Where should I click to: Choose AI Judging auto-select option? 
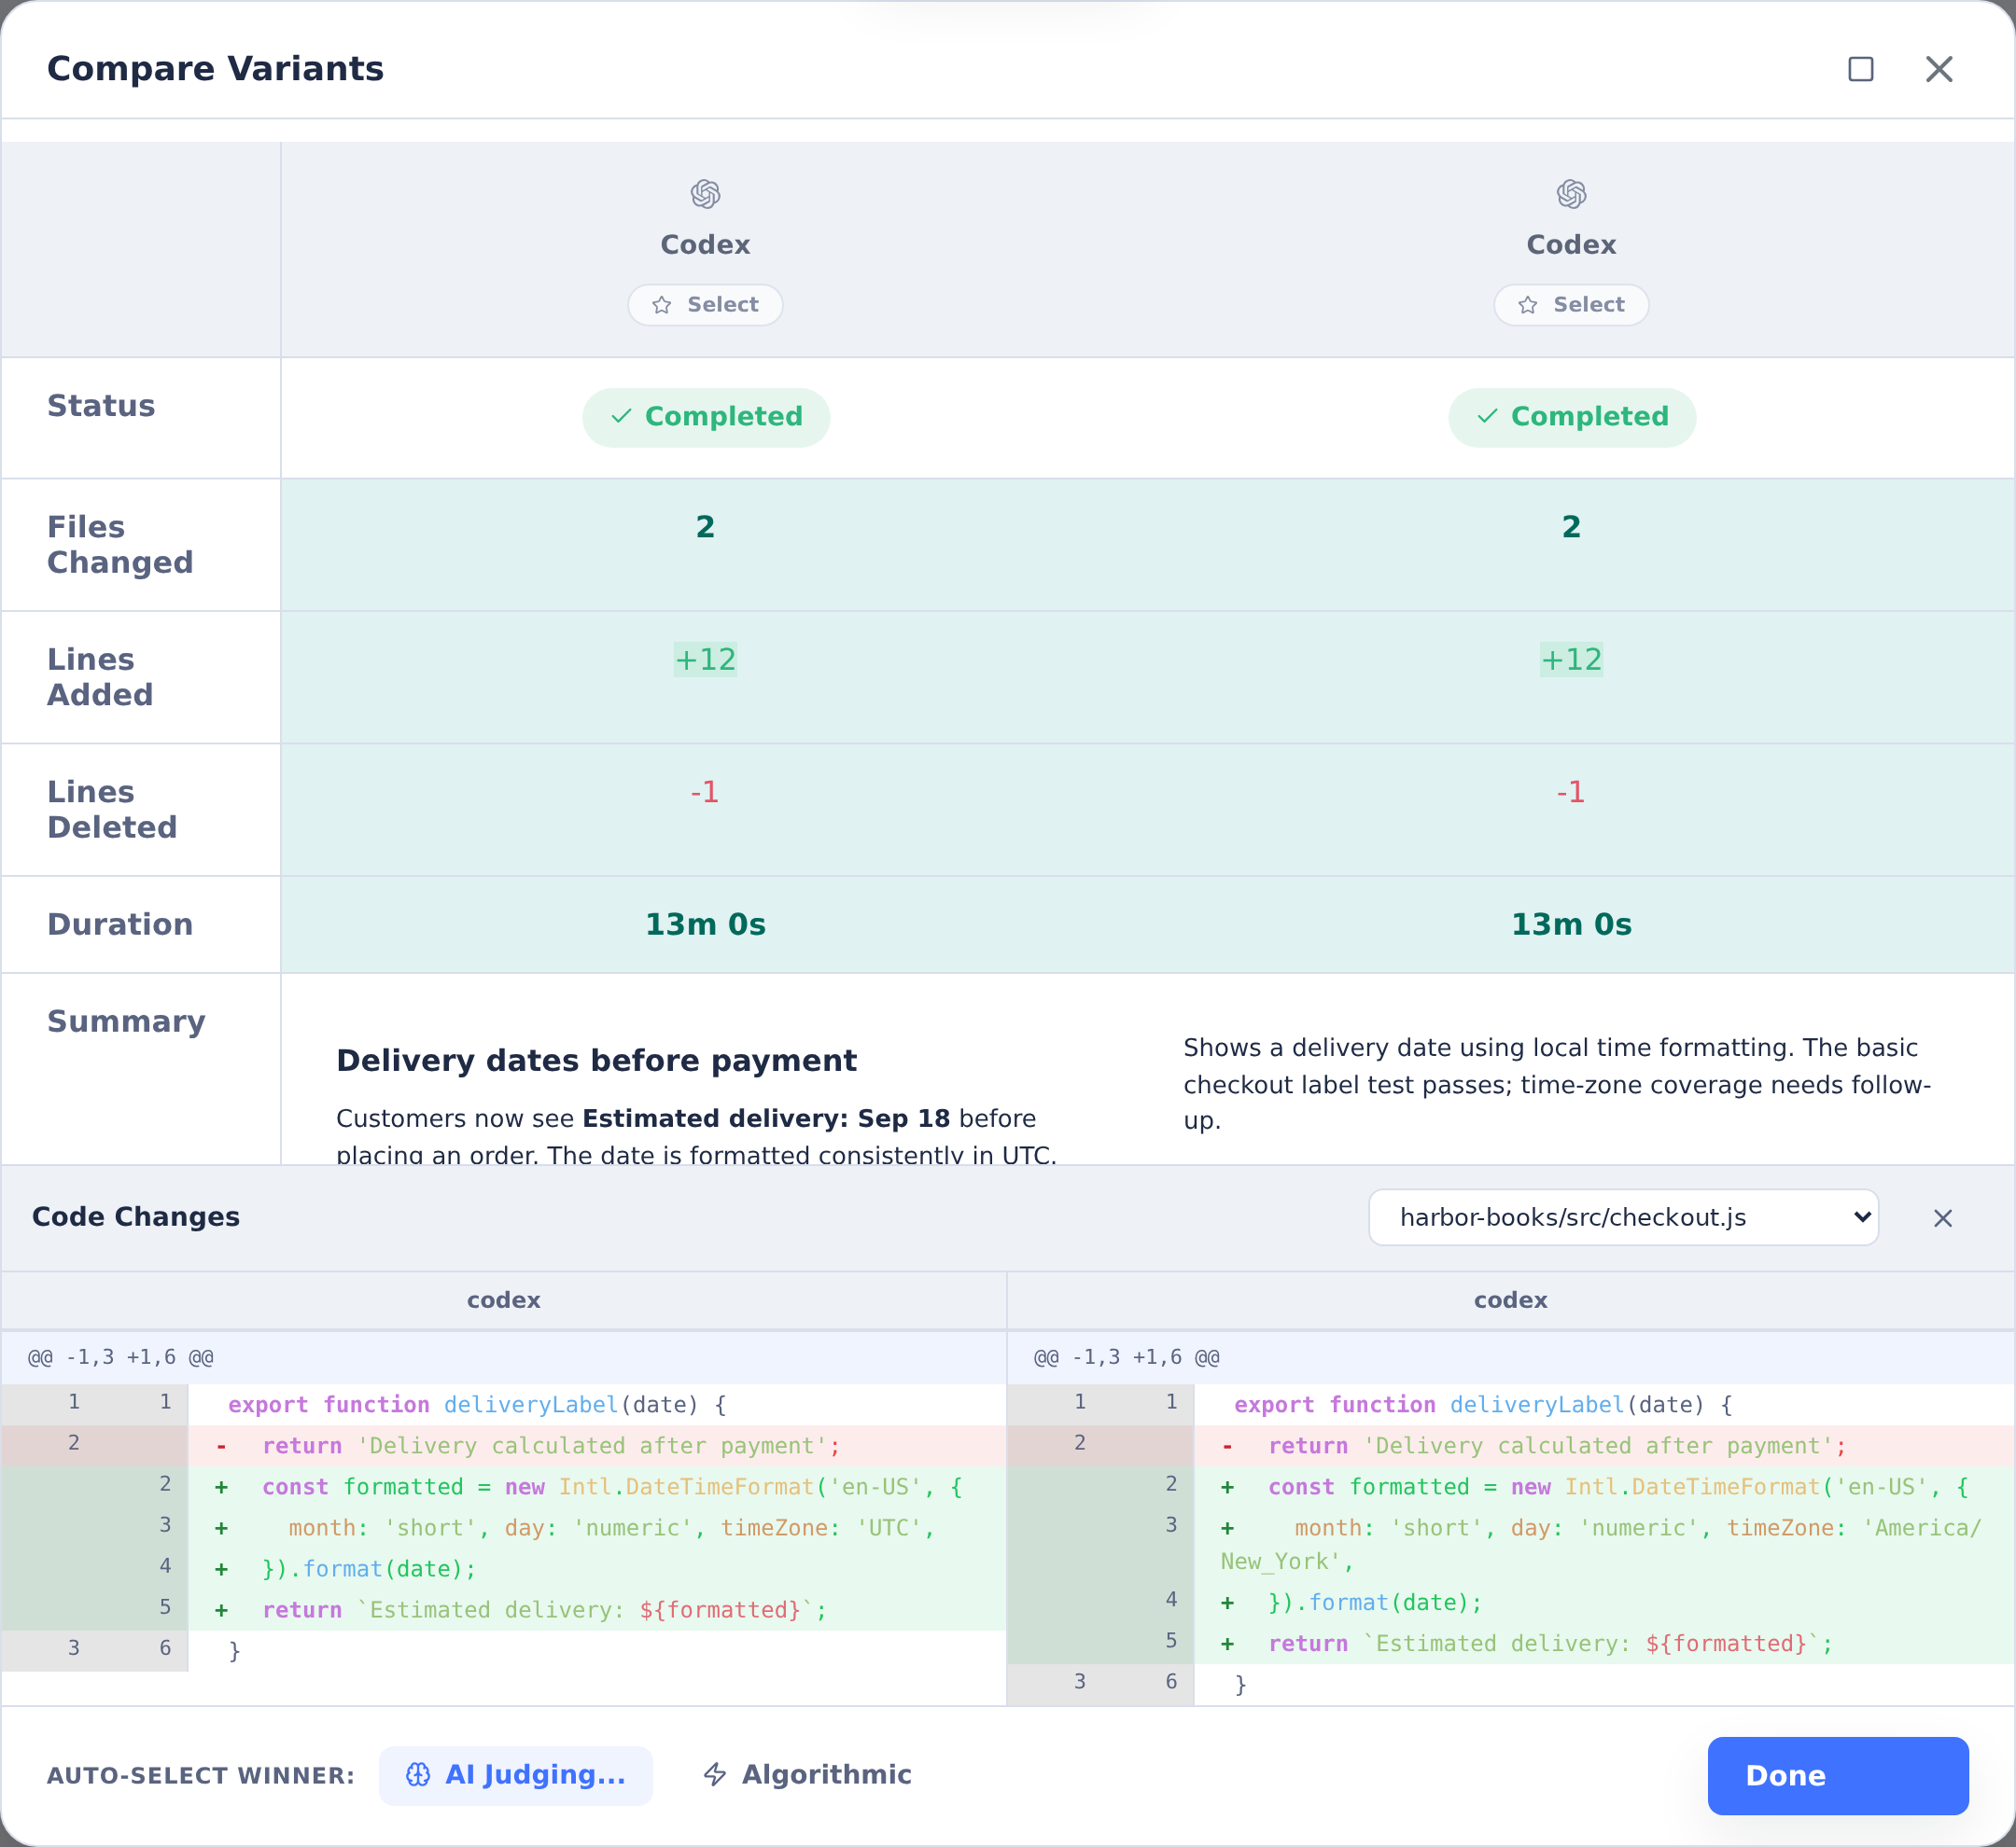coord(516,1775)
